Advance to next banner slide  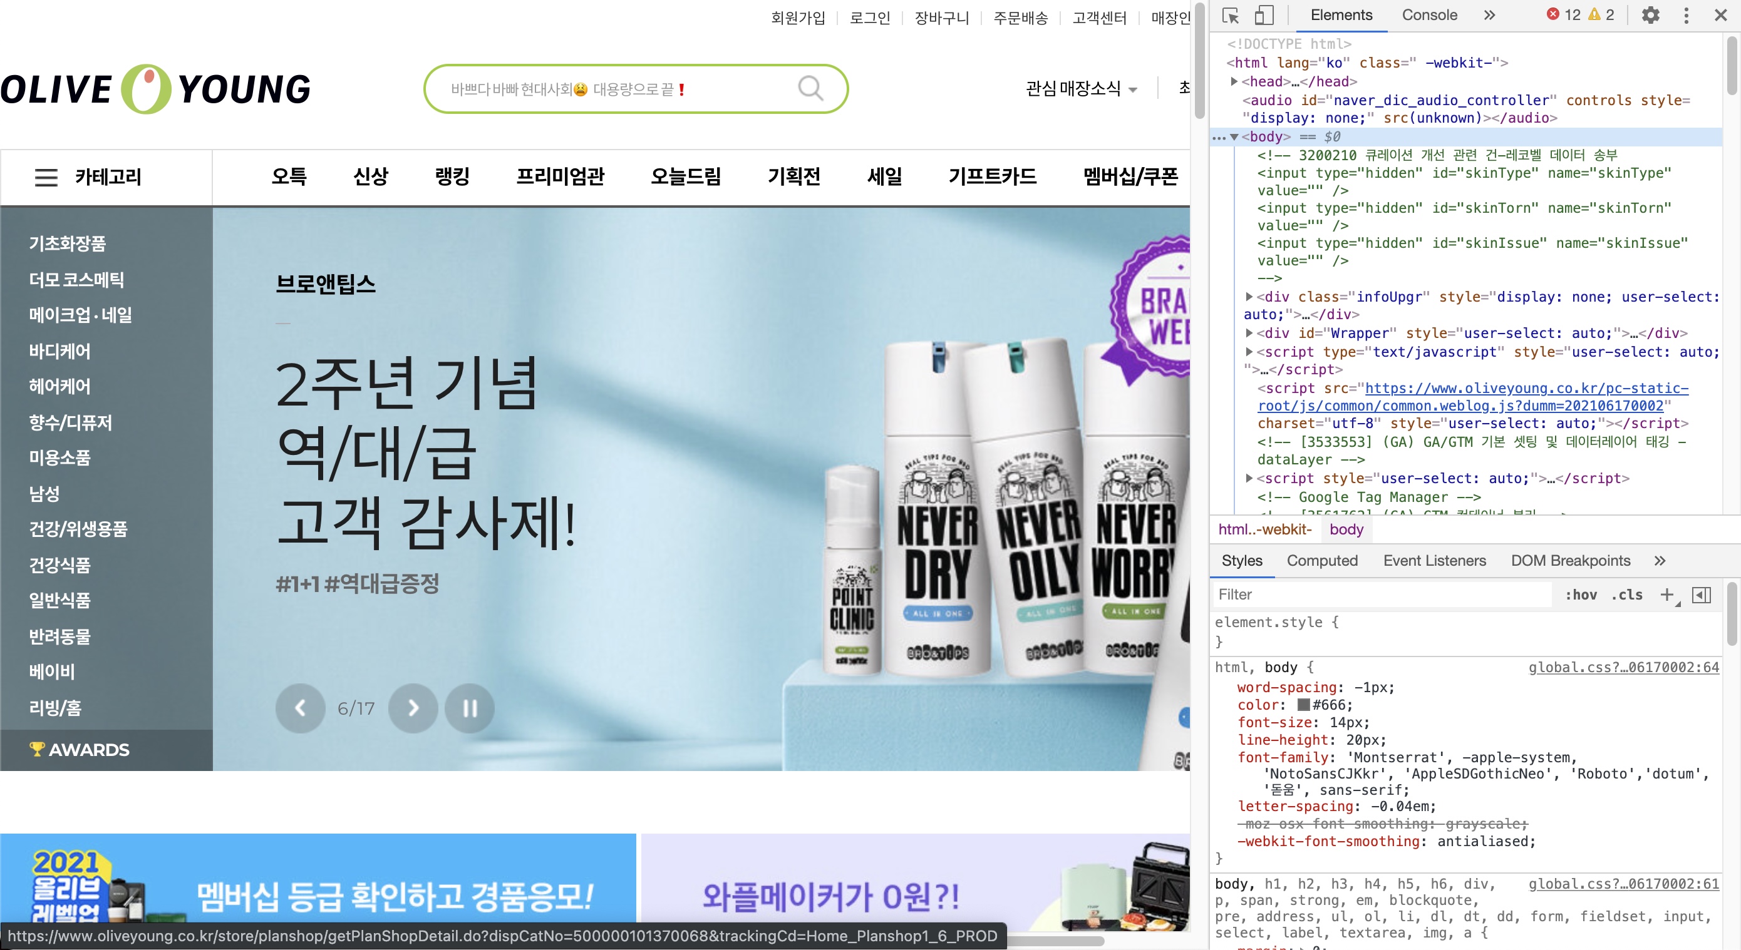[413, 708]
